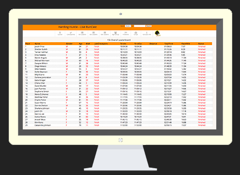The width and height of the screenshot is (240, 175).
Task: Open the Age Group icon
Action: [x=116, y=33]
